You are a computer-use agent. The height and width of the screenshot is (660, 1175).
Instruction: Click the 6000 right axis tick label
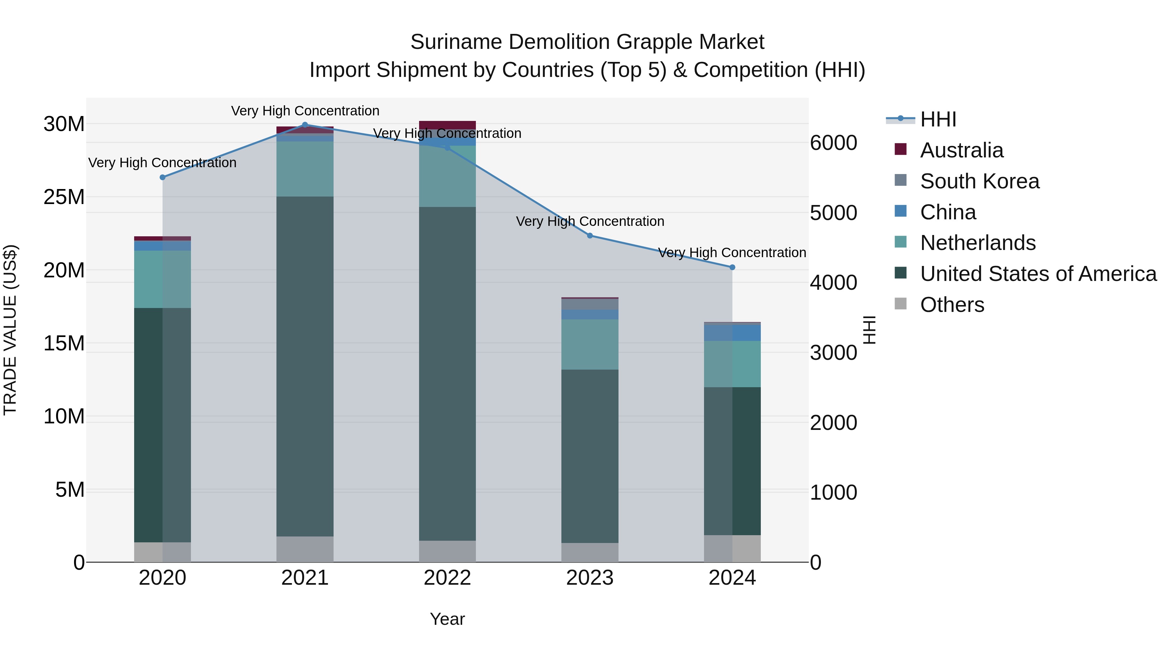[x=833, y=143]
